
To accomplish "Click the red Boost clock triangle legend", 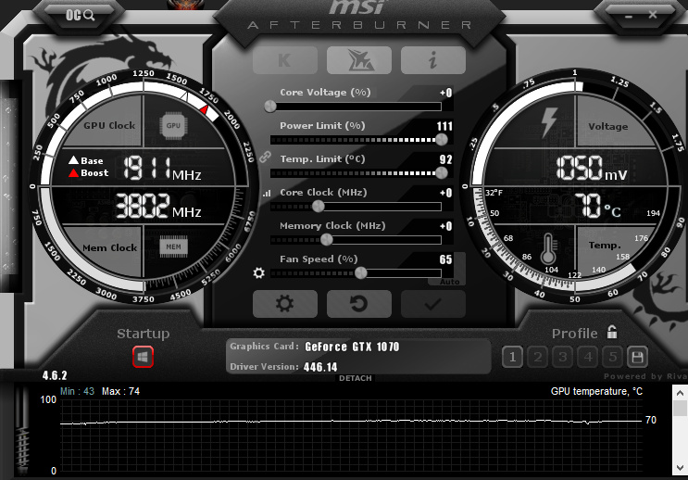I will [73, 172].
